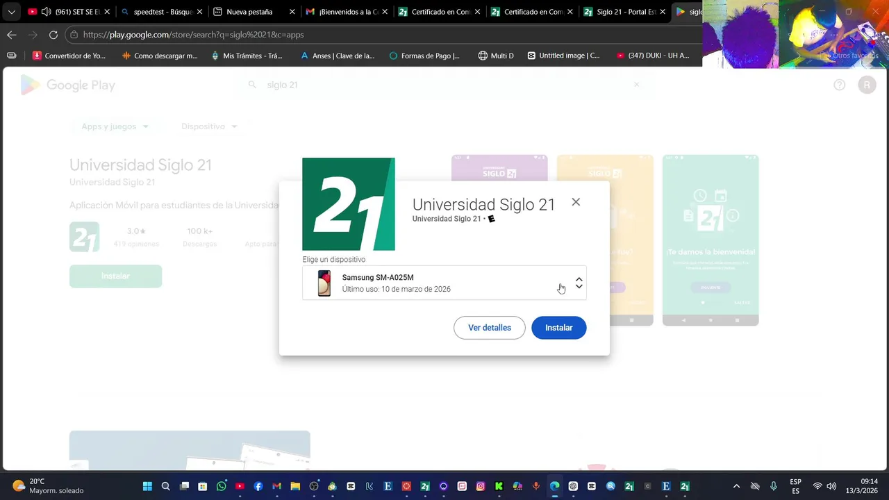Open Convertidor de Yo... bookmark
The image size is (889, 500).
[69, 56]
